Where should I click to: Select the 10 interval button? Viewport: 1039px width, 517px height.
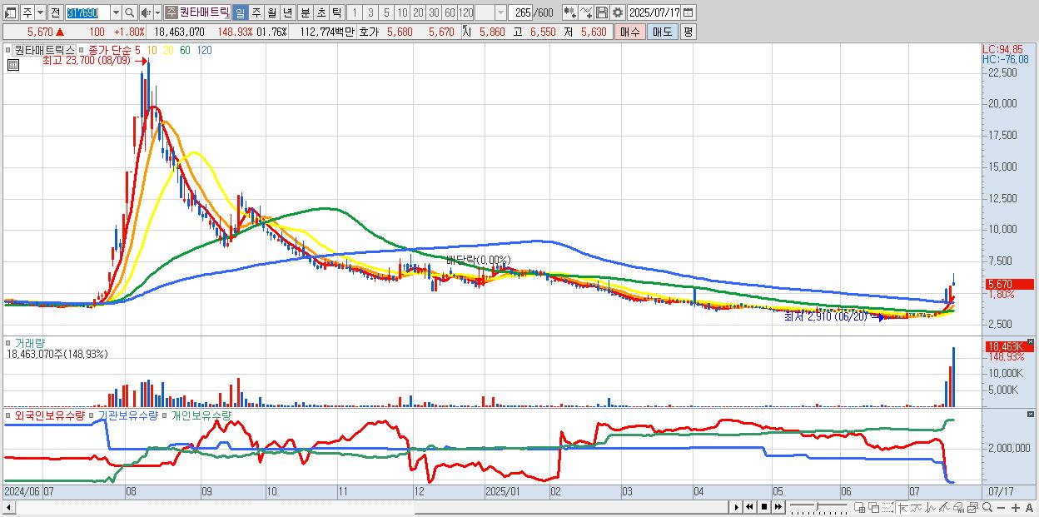point(402,13)
